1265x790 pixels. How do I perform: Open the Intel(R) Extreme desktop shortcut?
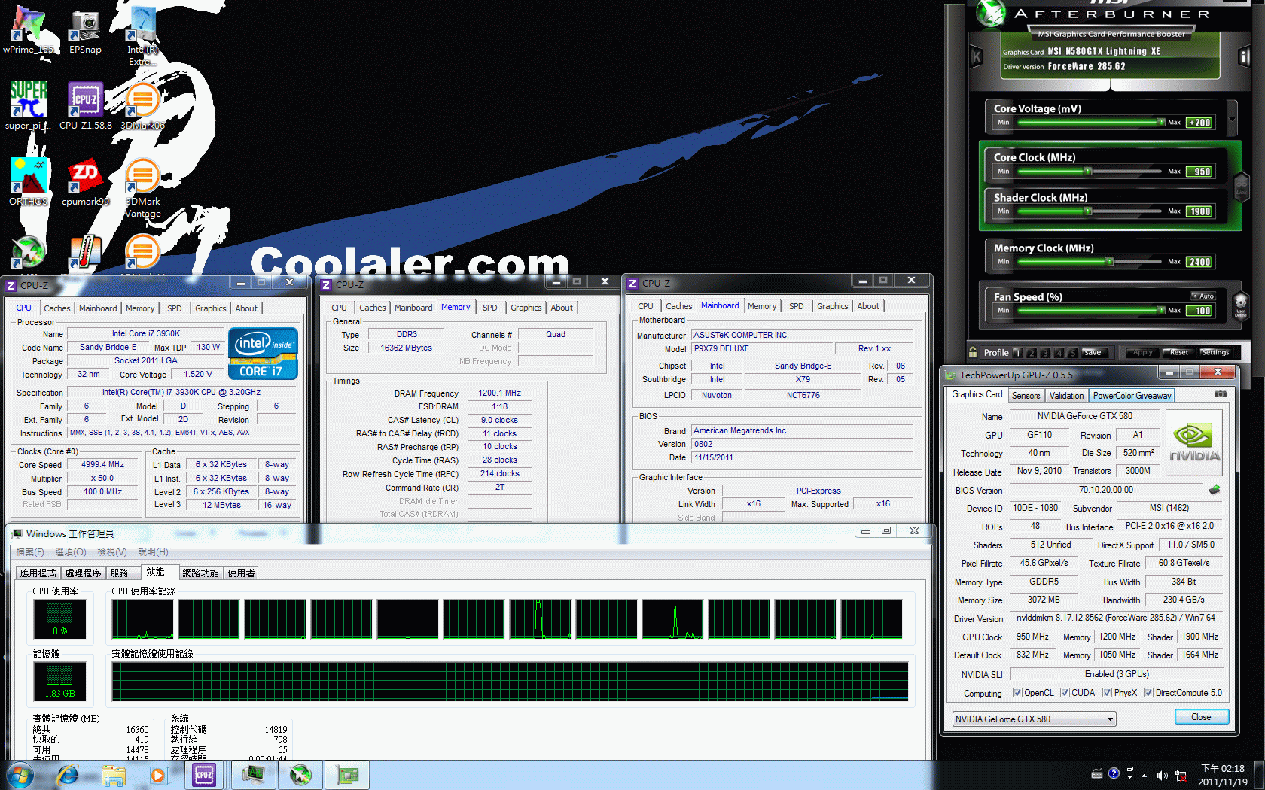[x=142, y=35]
